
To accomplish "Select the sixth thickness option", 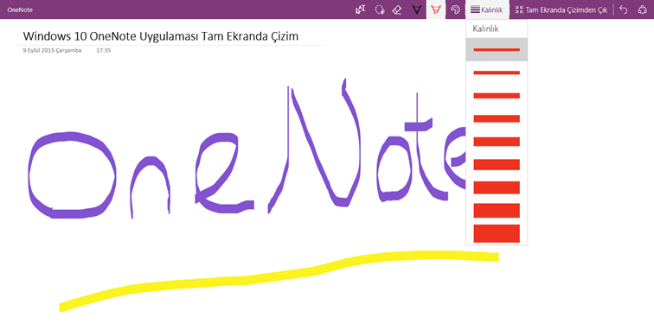I will (x=497, y=164).
